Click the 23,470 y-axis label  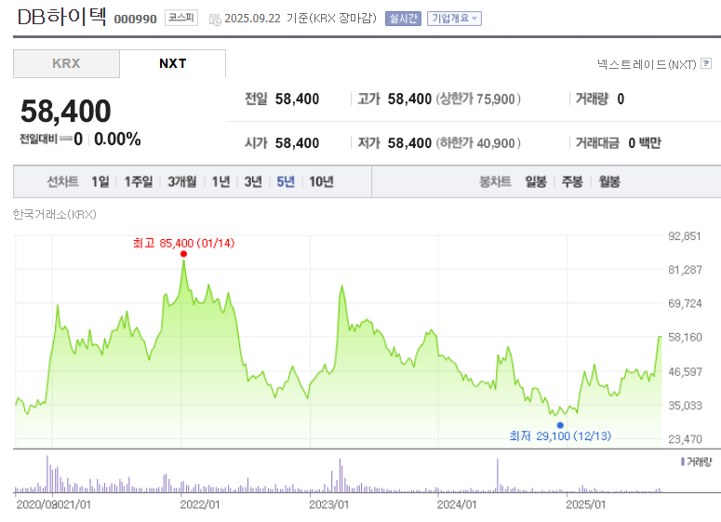click(x=685, y=439)
